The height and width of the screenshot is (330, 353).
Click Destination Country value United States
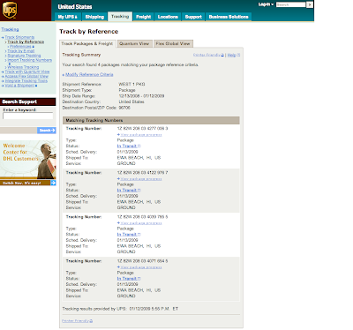pos(131,101)
